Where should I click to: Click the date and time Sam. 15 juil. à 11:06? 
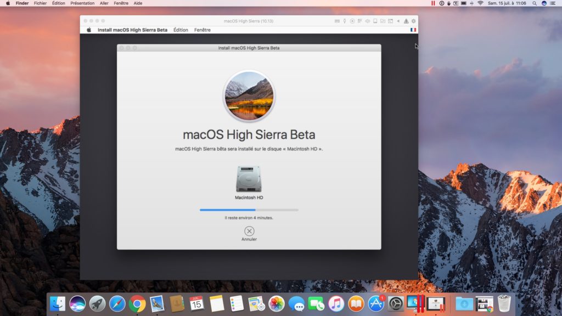pos(507,3)
